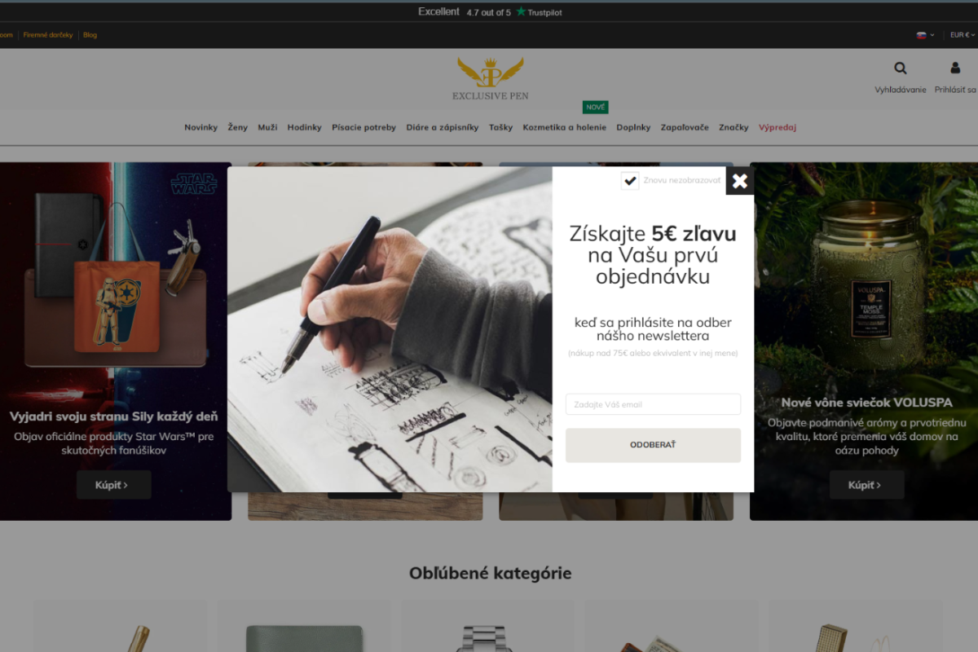Viewport: 978px width, 652px height.
Task: Open the Novinky menu item
Action: (x=200, y=127)
